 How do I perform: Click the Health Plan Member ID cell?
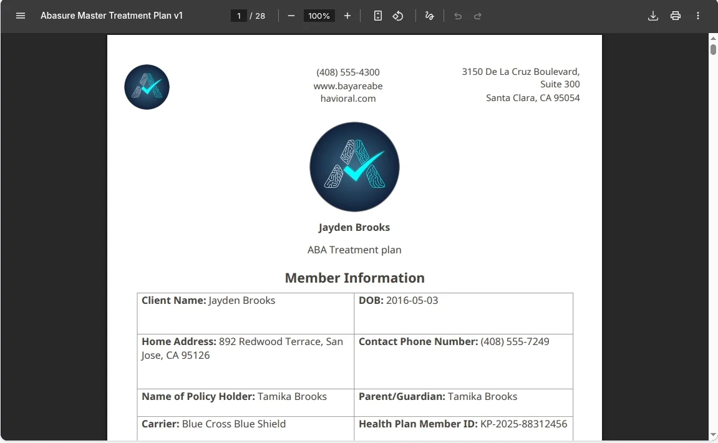pos(463,429)
